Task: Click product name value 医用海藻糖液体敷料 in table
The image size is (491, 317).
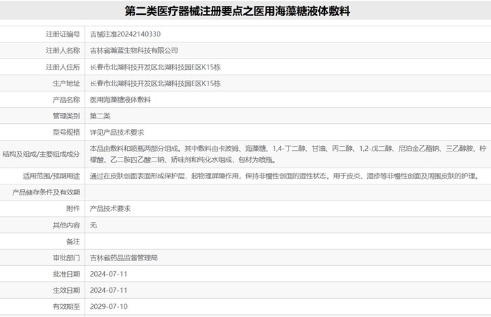Action: tap(120, 100)
